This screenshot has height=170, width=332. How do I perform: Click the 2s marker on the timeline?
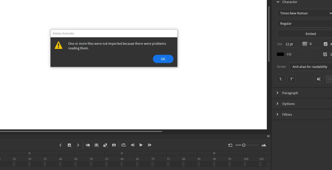pyautogui.click(x=122, y=153)
